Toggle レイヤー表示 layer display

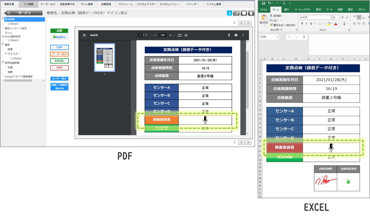point(59,79)
